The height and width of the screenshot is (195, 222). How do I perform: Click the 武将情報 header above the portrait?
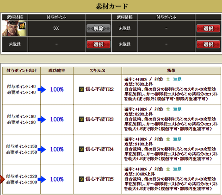tap(15, 17)
